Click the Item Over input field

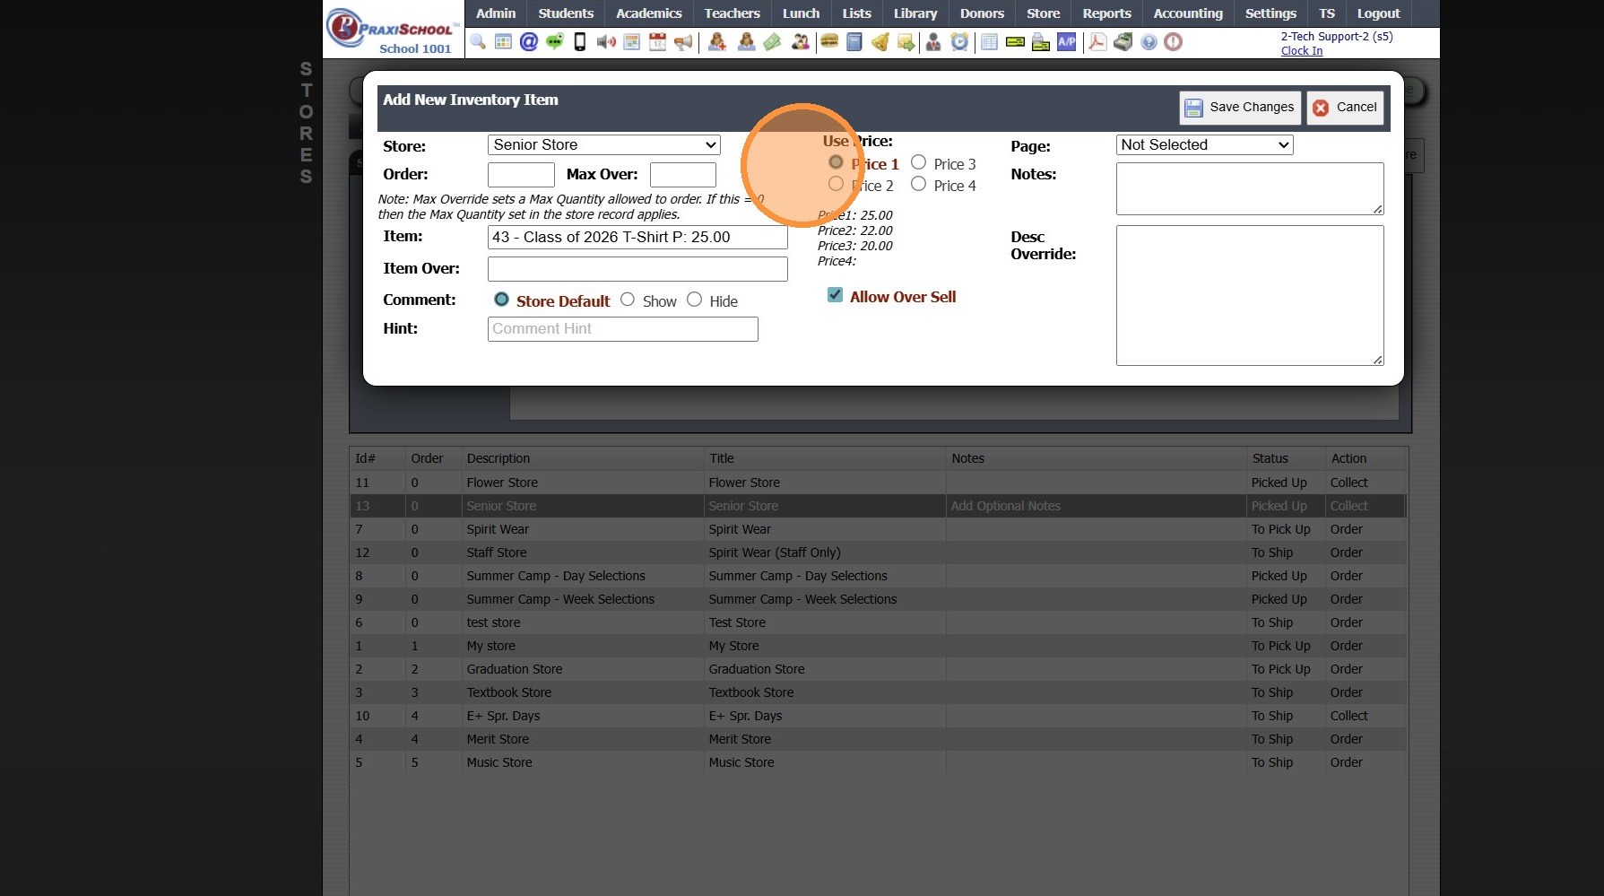[637, 269]
